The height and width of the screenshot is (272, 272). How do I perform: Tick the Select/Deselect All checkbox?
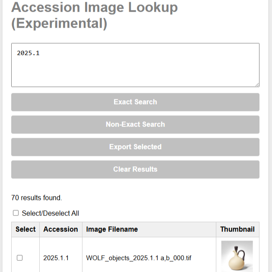tap(16, 213)
